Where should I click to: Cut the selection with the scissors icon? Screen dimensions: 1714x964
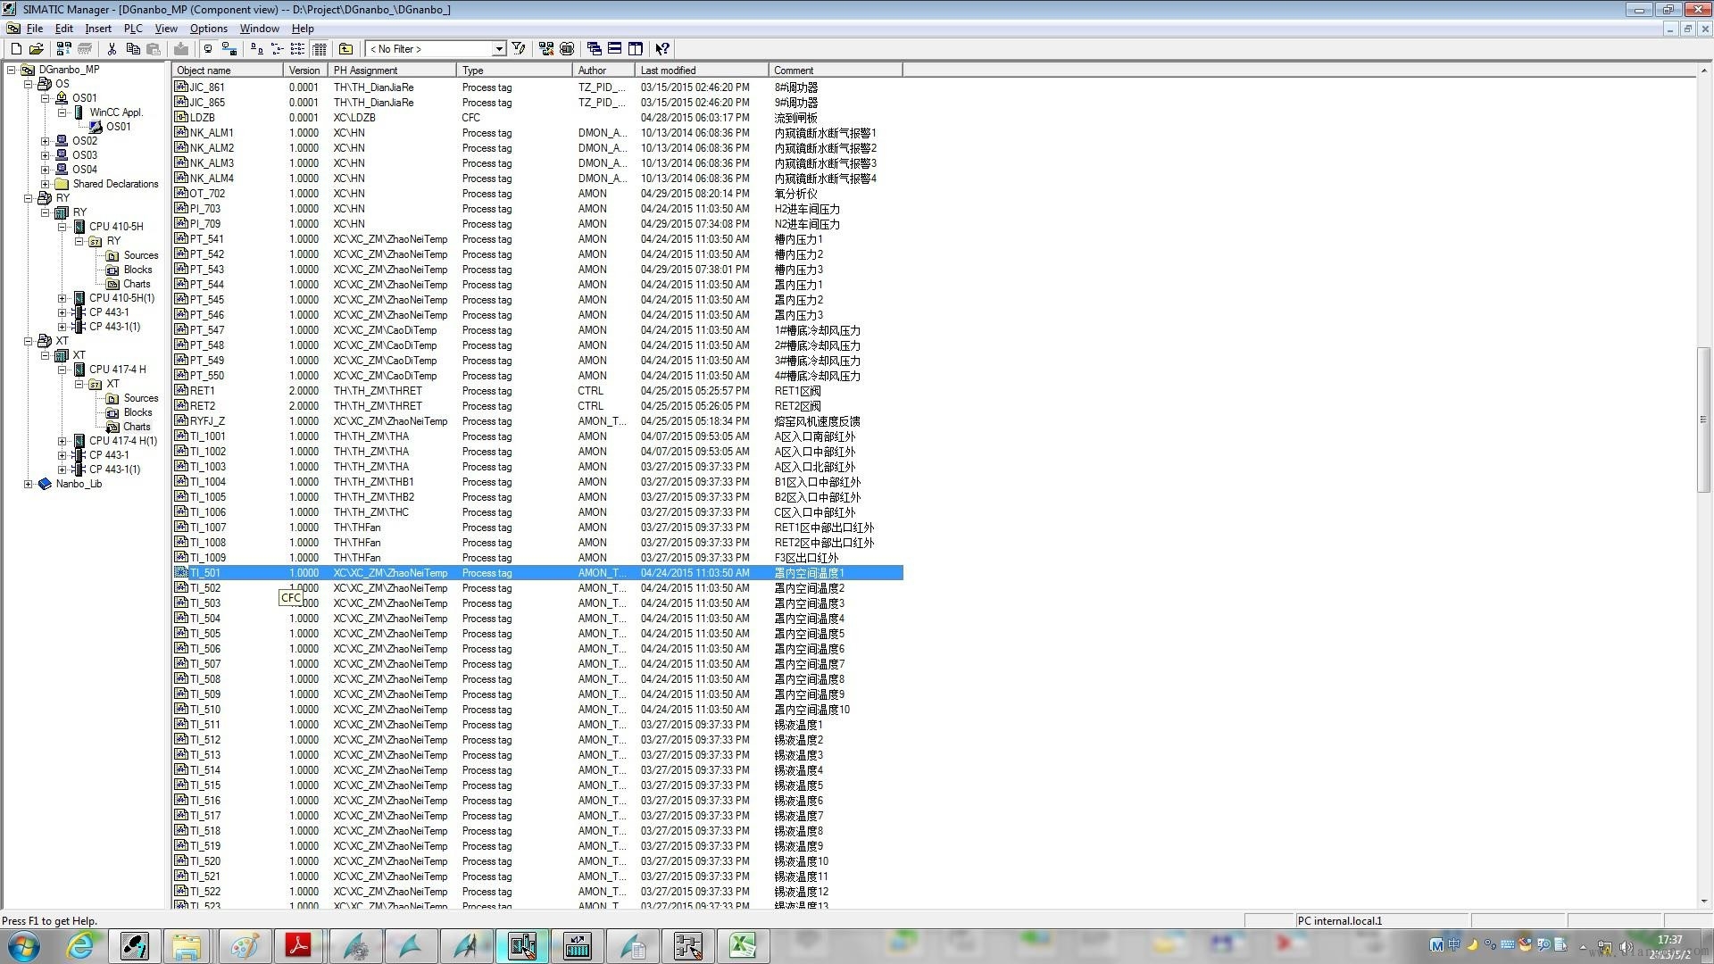coord(112,49)
